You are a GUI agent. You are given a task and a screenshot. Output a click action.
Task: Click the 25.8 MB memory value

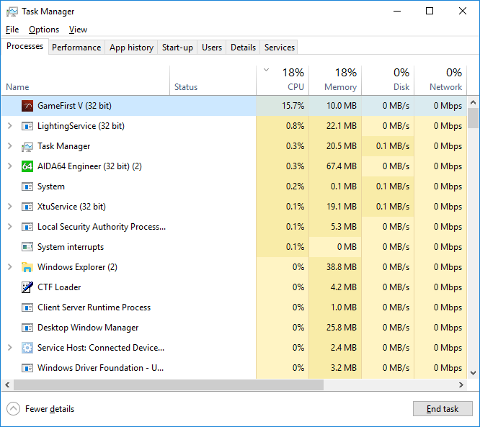pos(342,328)
